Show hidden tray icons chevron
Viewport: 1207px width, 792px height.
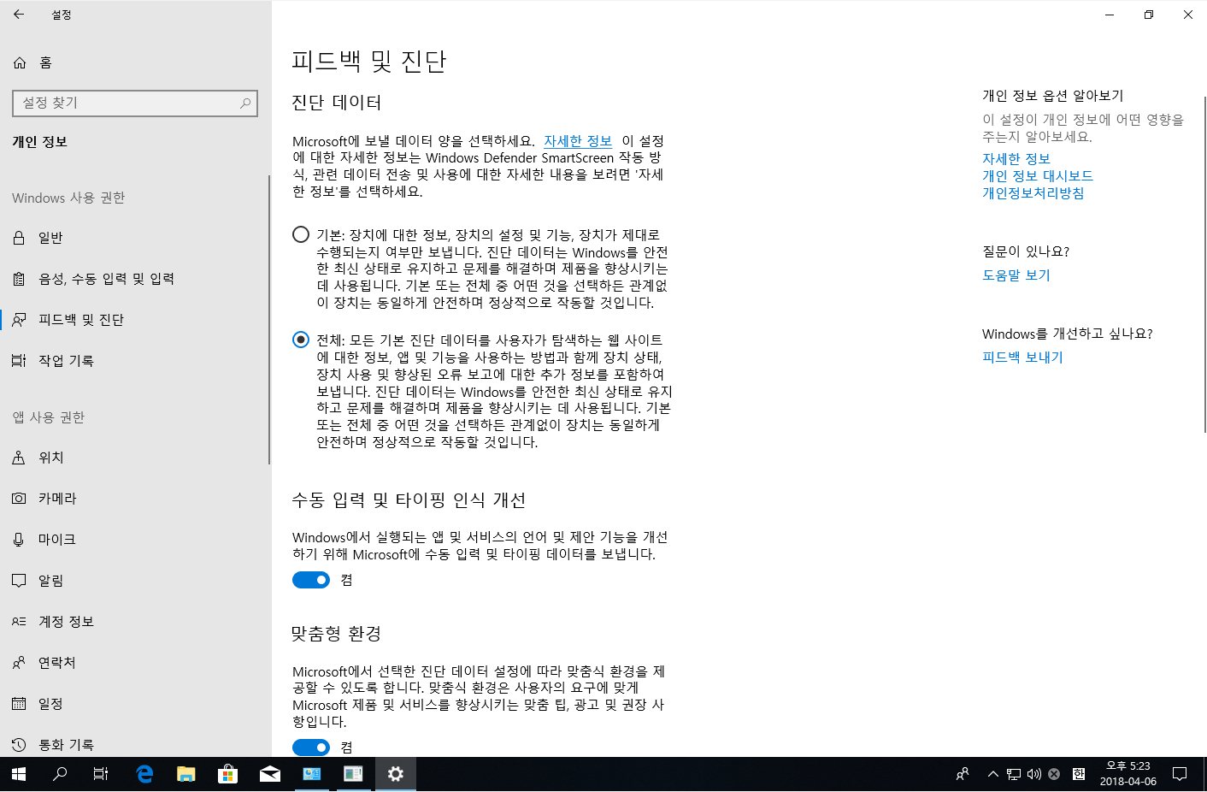[x=992, y=774]
